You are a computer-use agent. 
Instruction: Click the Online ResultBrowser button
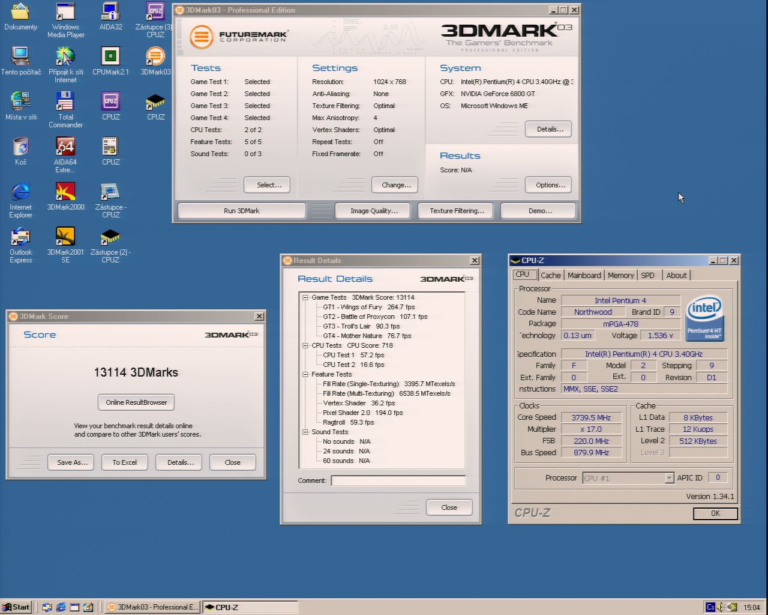136,402
